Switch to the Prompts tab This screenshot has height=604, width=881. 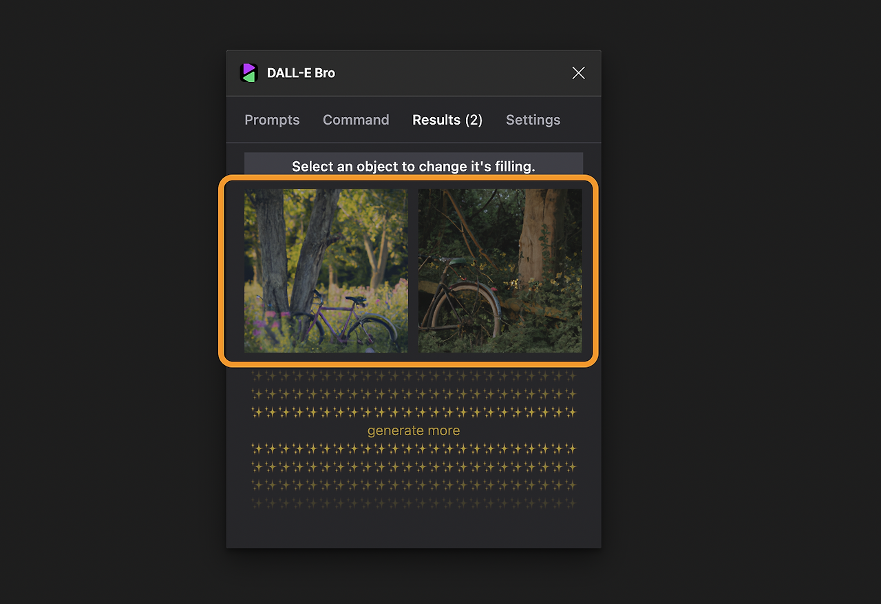pos(273,120)
